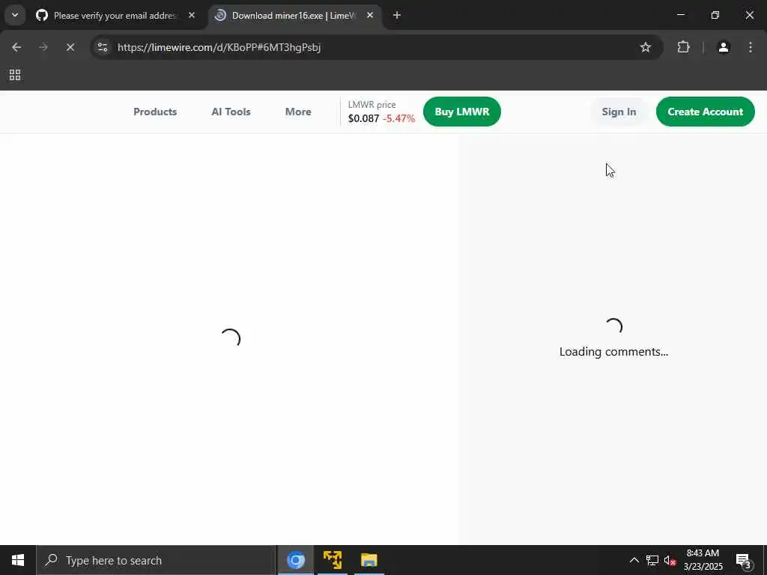The height and width of the screenshot is (575, 767).
Task: Open the apps grid in bookmarks bar
Action: [x=15, y=76]
